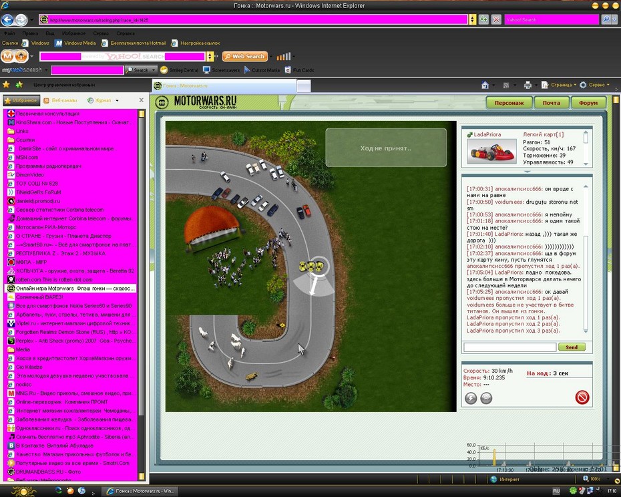
Task: Select the Гонка :: Motorwars.ru browser tab
Action: [224, 86]
